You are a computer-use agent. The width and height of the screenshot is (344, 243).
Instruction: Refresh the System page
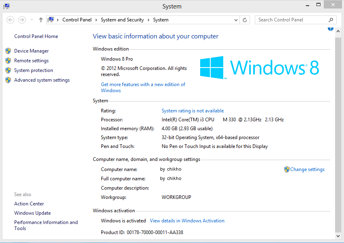click(245, 20)
